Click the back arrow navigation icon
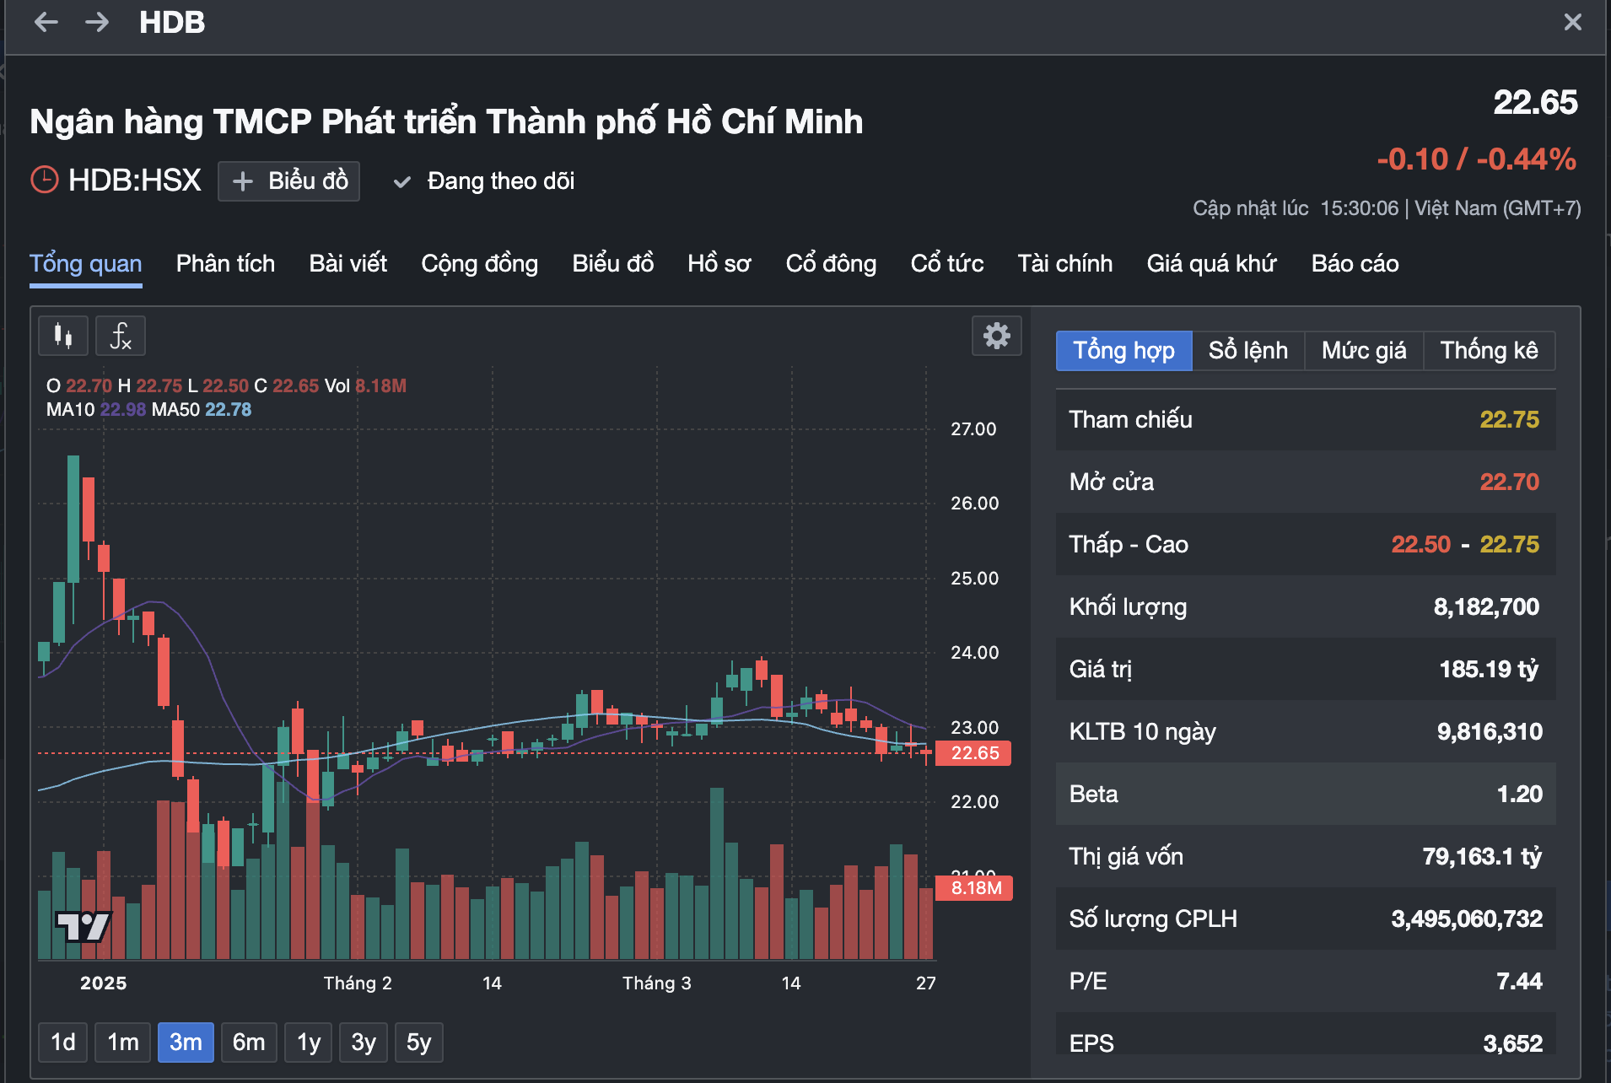 point(46,22)
